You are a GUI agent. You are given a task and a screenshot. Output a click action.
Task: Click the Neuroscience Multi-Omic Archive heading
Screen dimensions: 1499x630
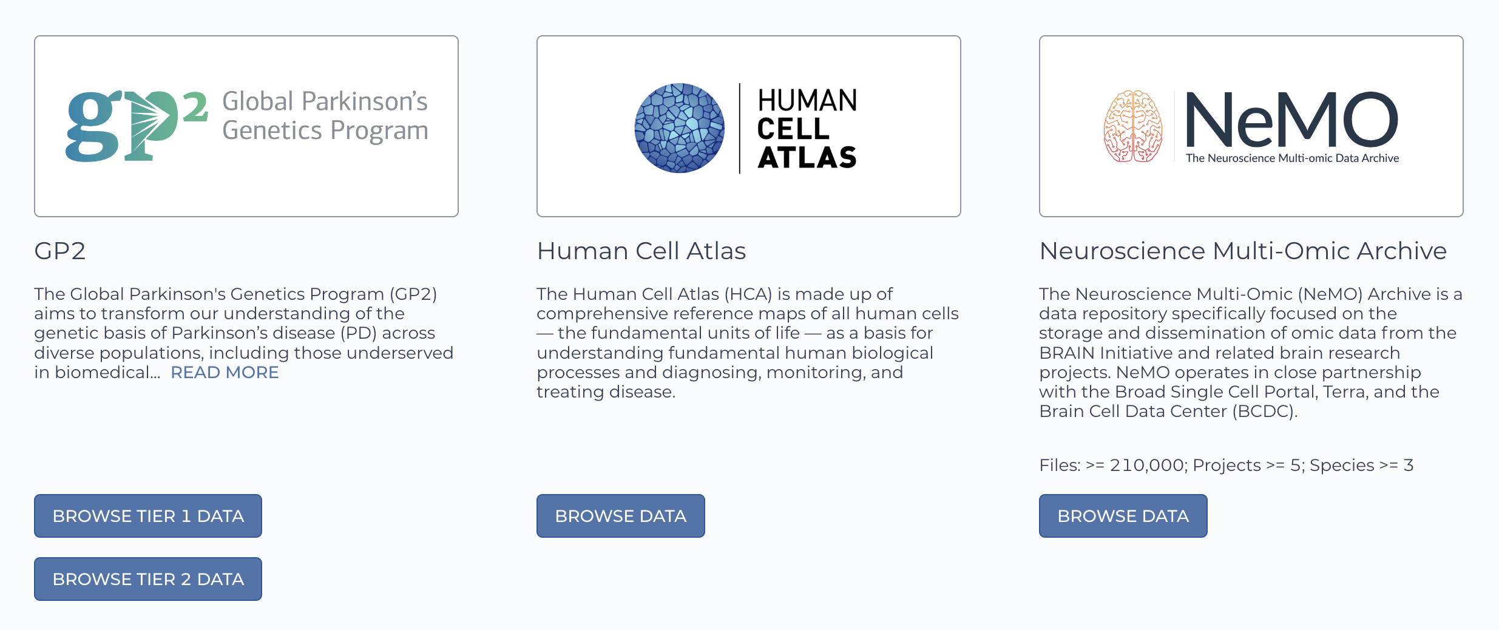(1243, 251)
